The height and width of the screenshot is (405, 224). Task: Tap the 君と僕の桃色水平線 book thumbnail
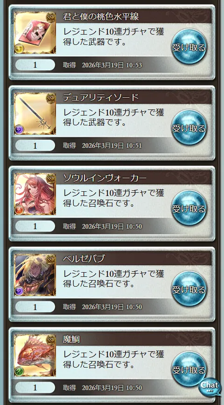(35, 33)
